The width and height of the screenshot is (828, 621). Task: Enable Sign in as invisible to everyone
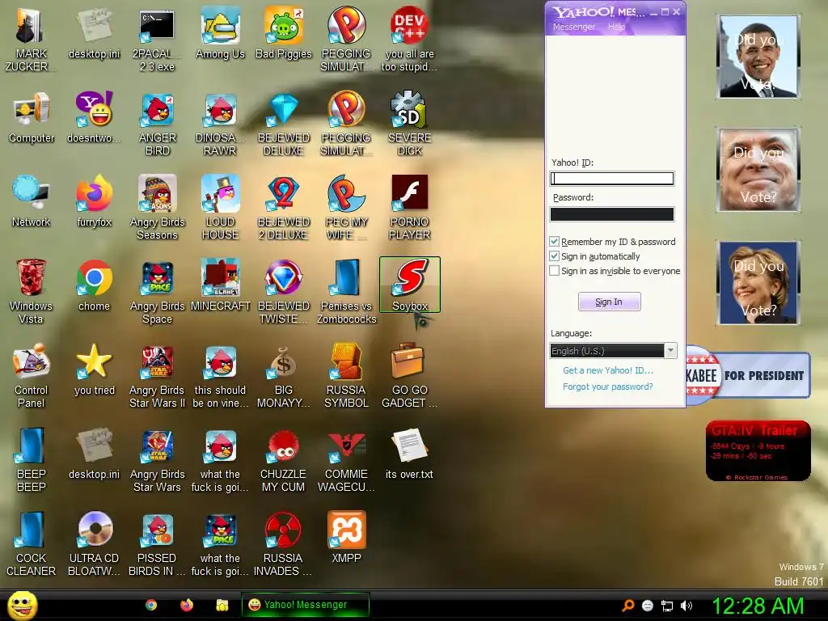coord(554,271)
